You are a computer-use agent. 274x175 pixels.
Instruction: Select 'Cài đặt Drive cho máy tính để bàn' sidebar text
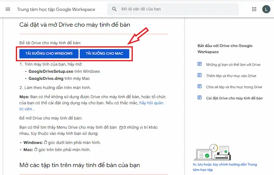[234, 98]
